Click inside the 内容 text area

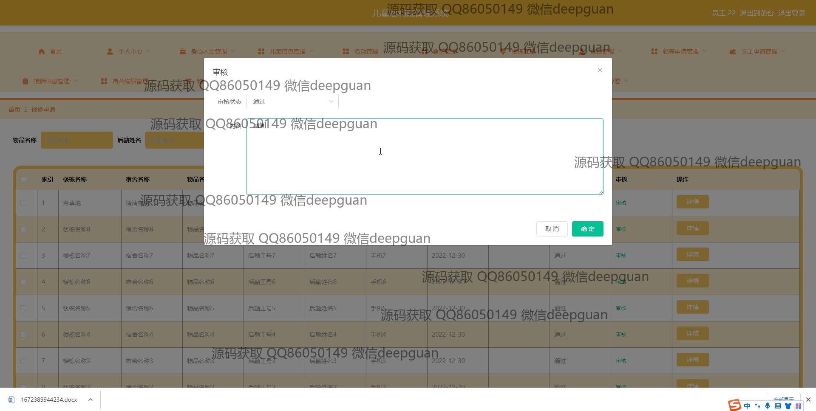click(x=424, y=157)
